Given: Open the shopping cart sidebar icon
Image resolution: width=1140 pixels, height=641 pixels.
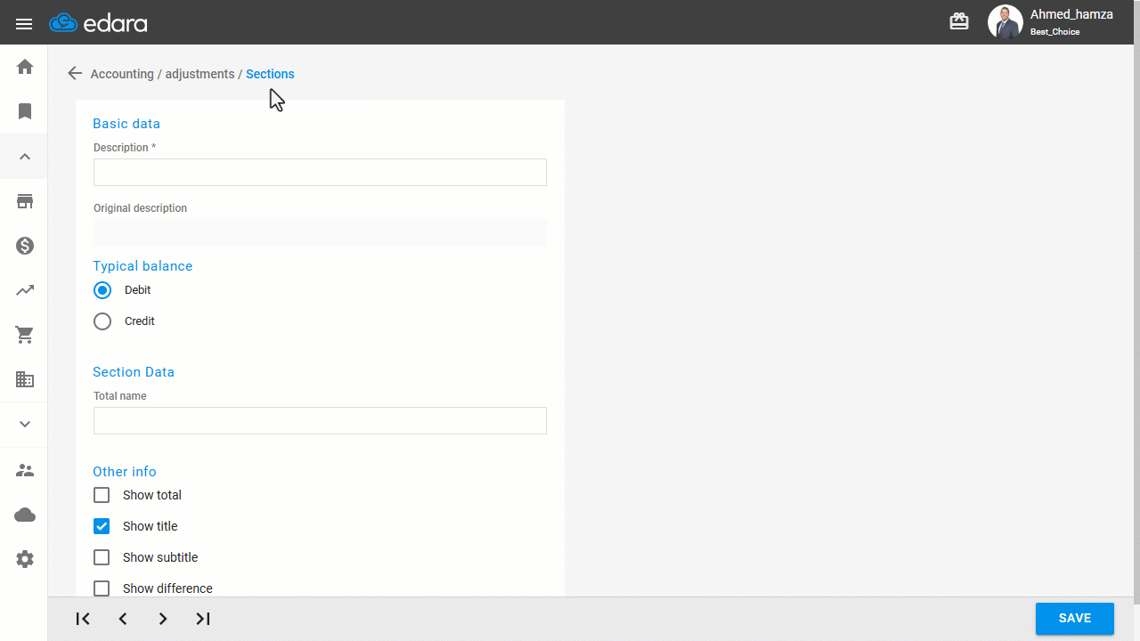Looking at the screenshot, I should [x=25, y=335].
